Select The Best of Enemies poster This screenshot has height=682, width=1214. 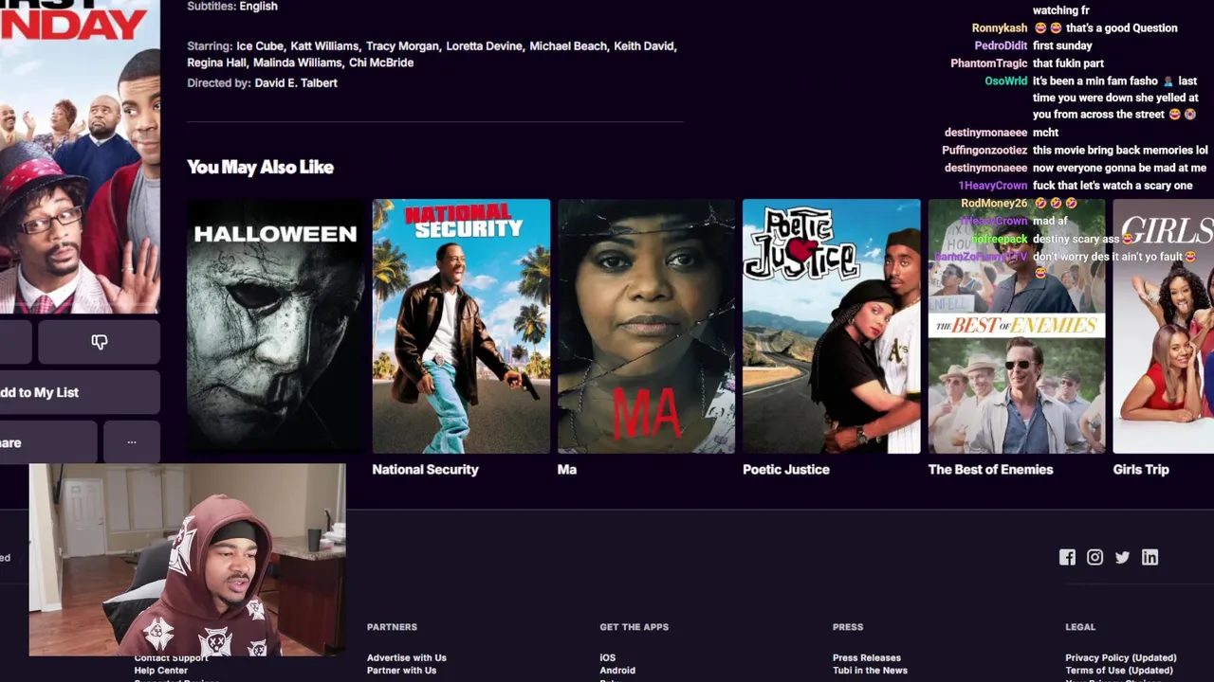click(x=1017, y=326)
